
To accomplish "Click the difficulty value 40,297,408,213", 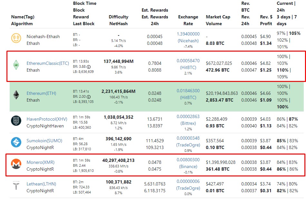I will coord(118,160).
